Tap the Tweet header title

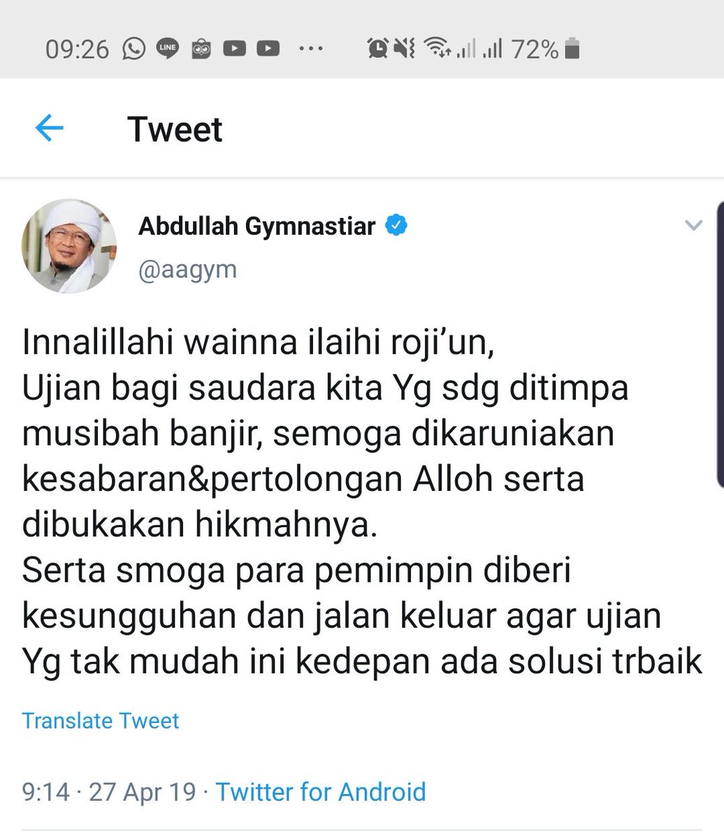point(175,129)
